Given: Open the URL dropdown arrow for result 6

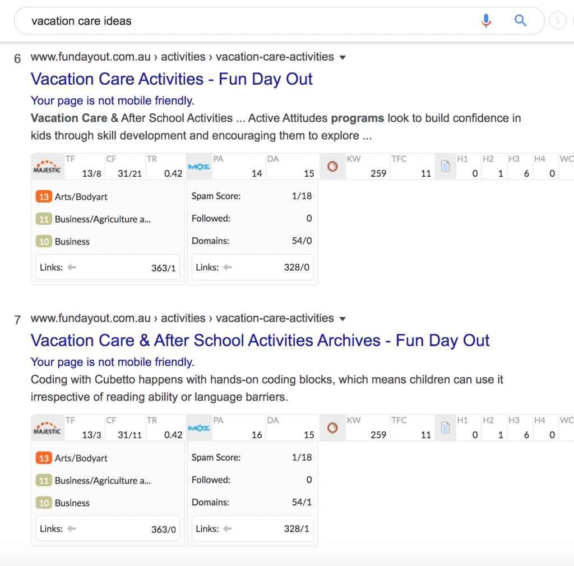Looking at the screenshot, I should coord(342,58).
